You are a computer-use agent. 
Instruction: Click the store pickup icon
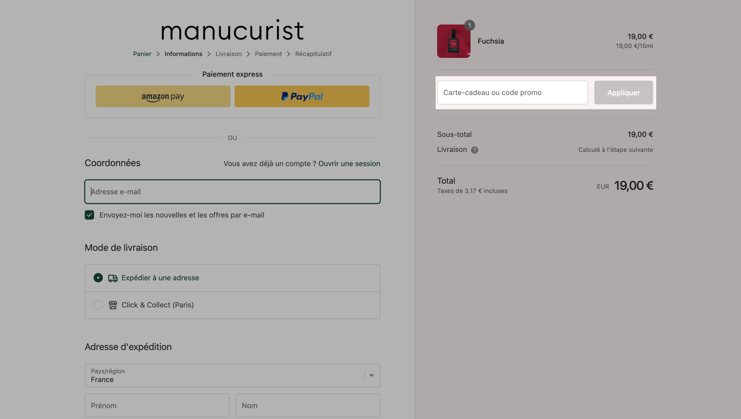click(113, 305)
